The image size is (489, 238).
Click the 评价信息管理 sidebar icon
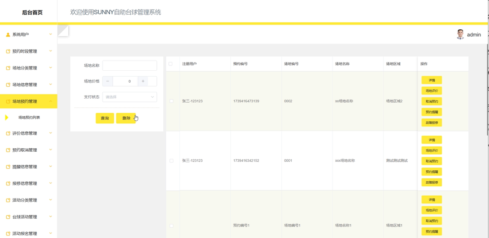tap(8, 134)
